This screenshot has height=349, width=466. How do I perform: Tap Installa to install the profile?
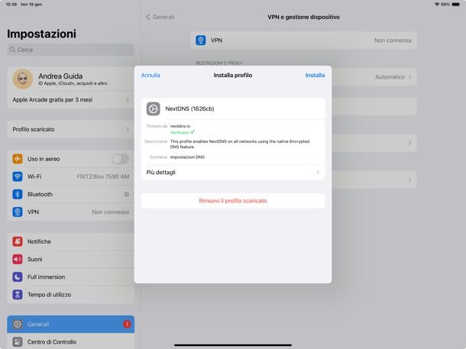coord(315,75)
